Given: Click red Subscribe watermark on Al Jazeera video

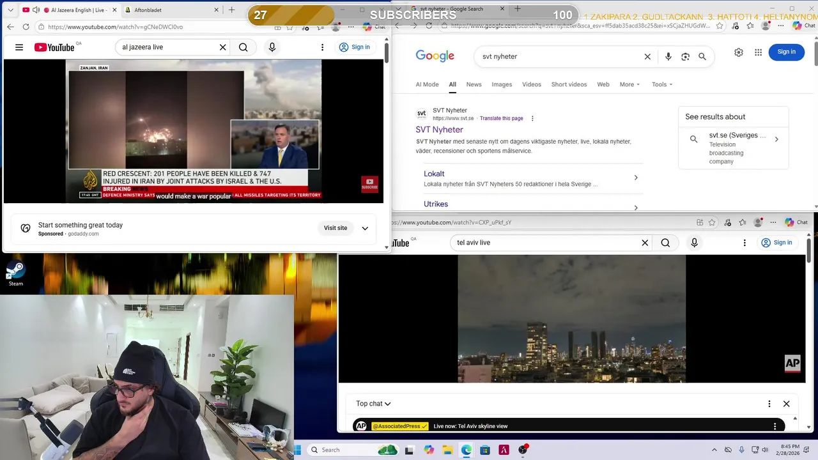Looking at the screenshot, I should tap(369, 184).
